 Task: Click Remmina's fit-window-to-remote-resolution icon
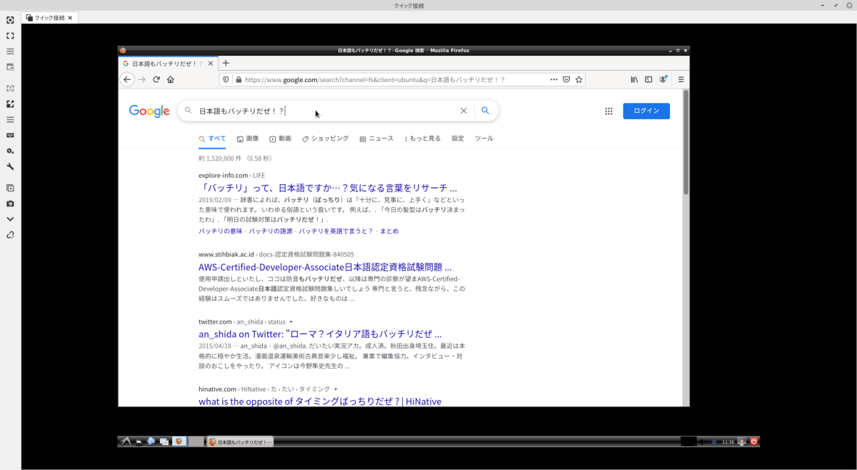pos(10,20)
